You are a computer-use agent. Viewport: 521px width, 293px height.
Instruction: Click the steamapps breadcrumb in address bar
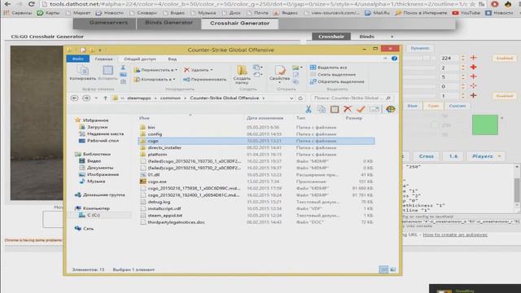click(139, 98)
